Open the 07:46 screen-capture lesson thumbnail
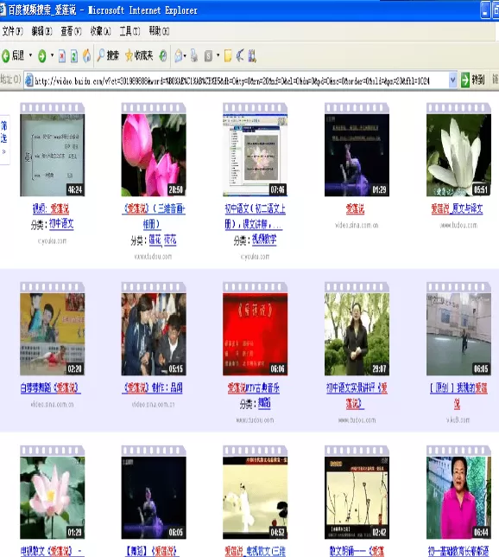The height and width of the screenshot is (557, 499). pos(255,155)
